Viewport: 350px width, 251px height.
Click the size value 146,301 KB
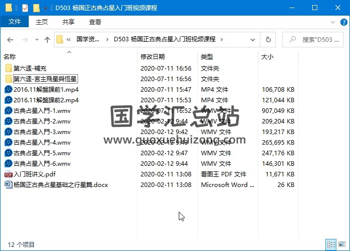coord(278,164)
